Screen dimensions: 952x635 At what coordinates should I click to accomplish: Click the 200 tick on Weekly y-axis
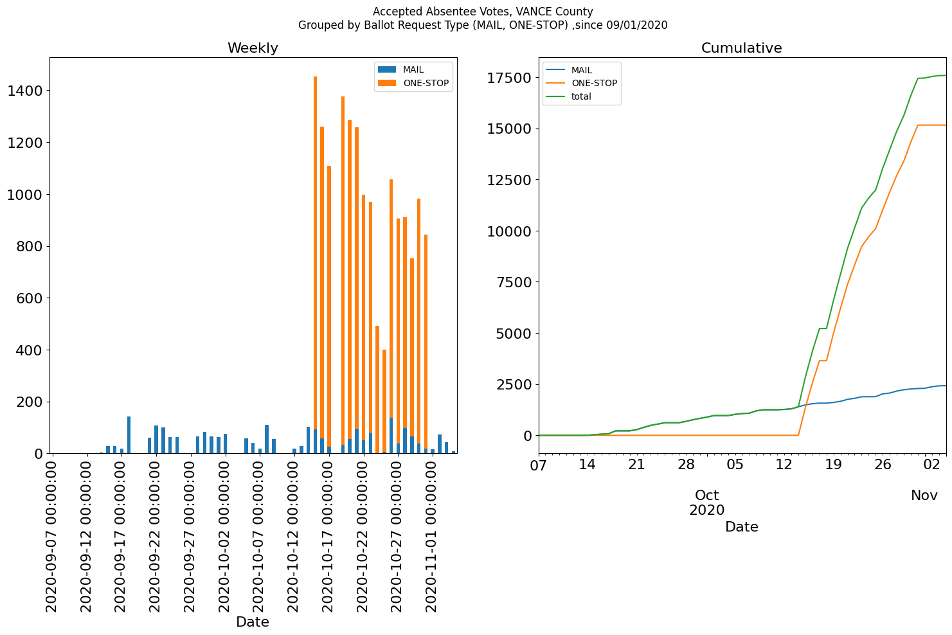(x=29, y=402)
